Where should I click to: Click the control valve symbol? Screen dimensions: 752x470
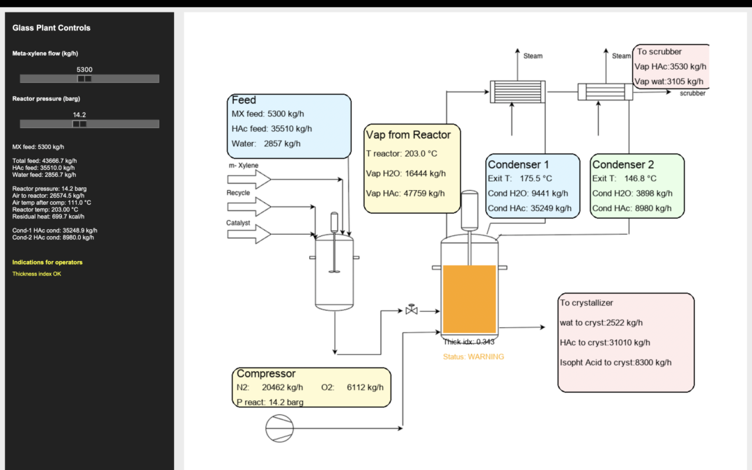(412, 309)
